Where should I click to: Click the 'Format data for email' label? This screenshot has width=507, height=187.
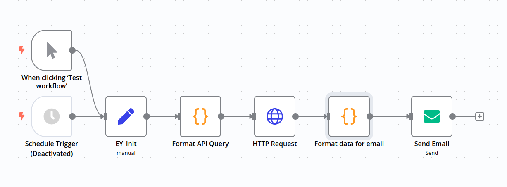349,144
